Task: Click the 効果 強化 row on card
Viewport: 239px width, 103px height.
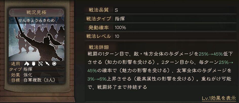Action: [36, 75]
